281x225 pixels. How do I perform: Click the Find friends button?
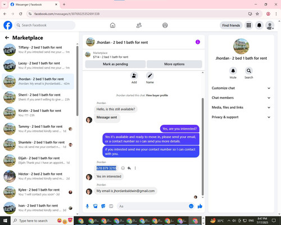point(231,25)
